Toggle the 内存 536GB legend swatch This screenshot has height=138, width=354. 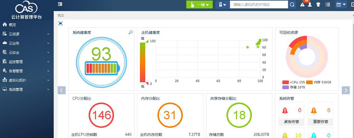pos(309,82)
